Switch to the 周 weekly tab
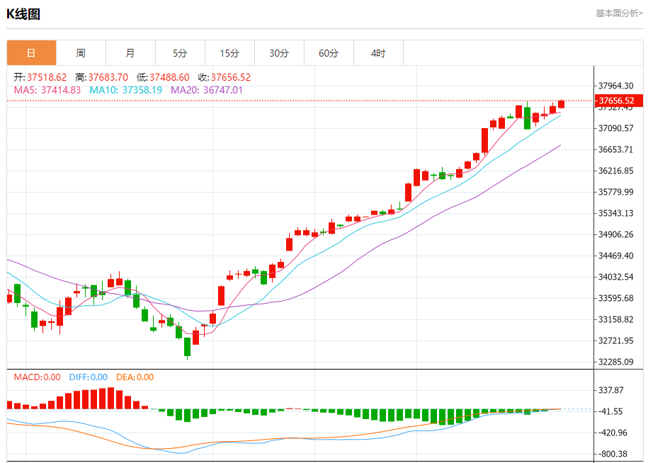This screenshot has width=648, height=463. pos(81,53)
